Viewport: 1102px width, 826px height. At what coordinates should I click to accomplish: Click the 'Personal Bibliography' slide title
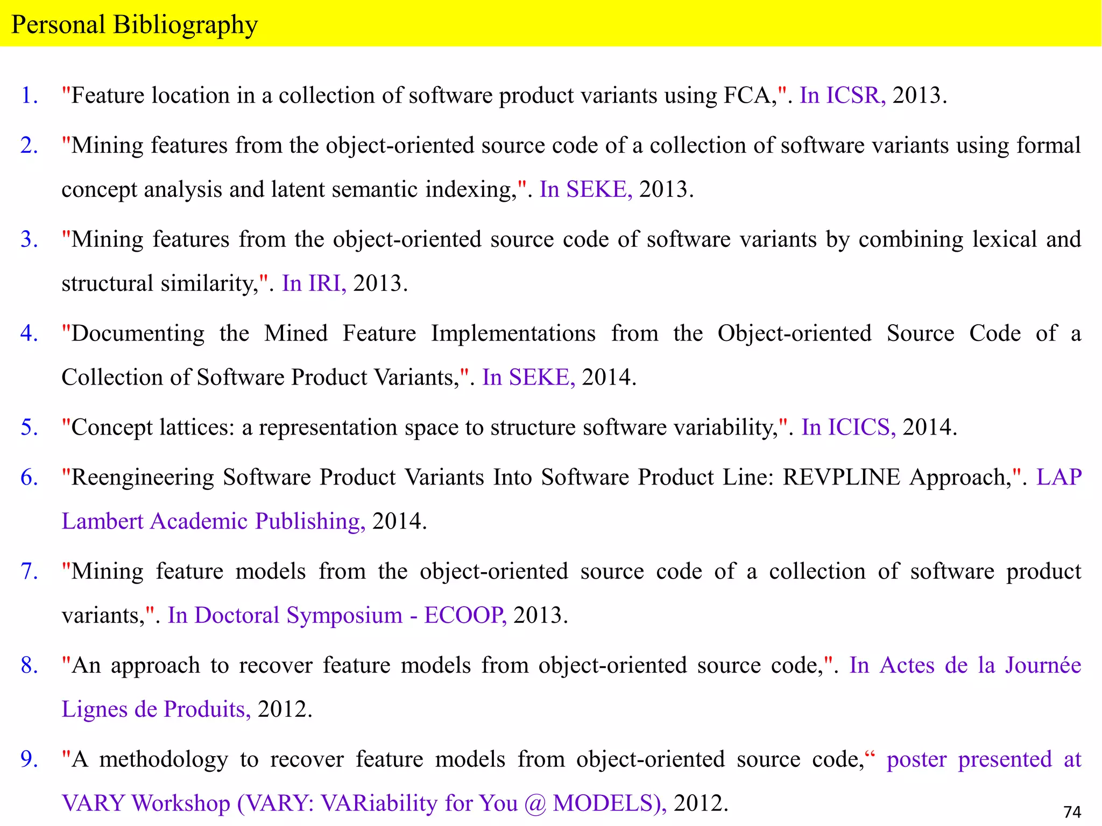[x=135, y=25]
